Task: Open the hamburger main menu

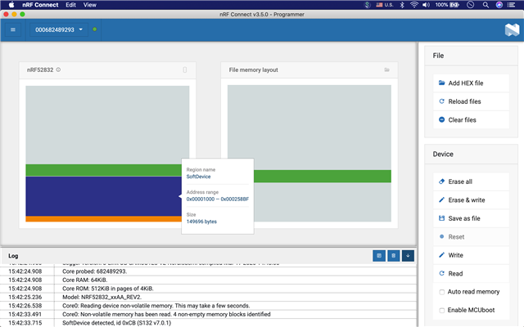Action: [13, 29]
